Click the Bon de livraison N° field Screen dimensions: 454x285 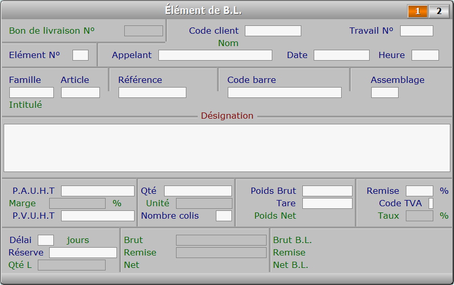(x=143, y=31)
